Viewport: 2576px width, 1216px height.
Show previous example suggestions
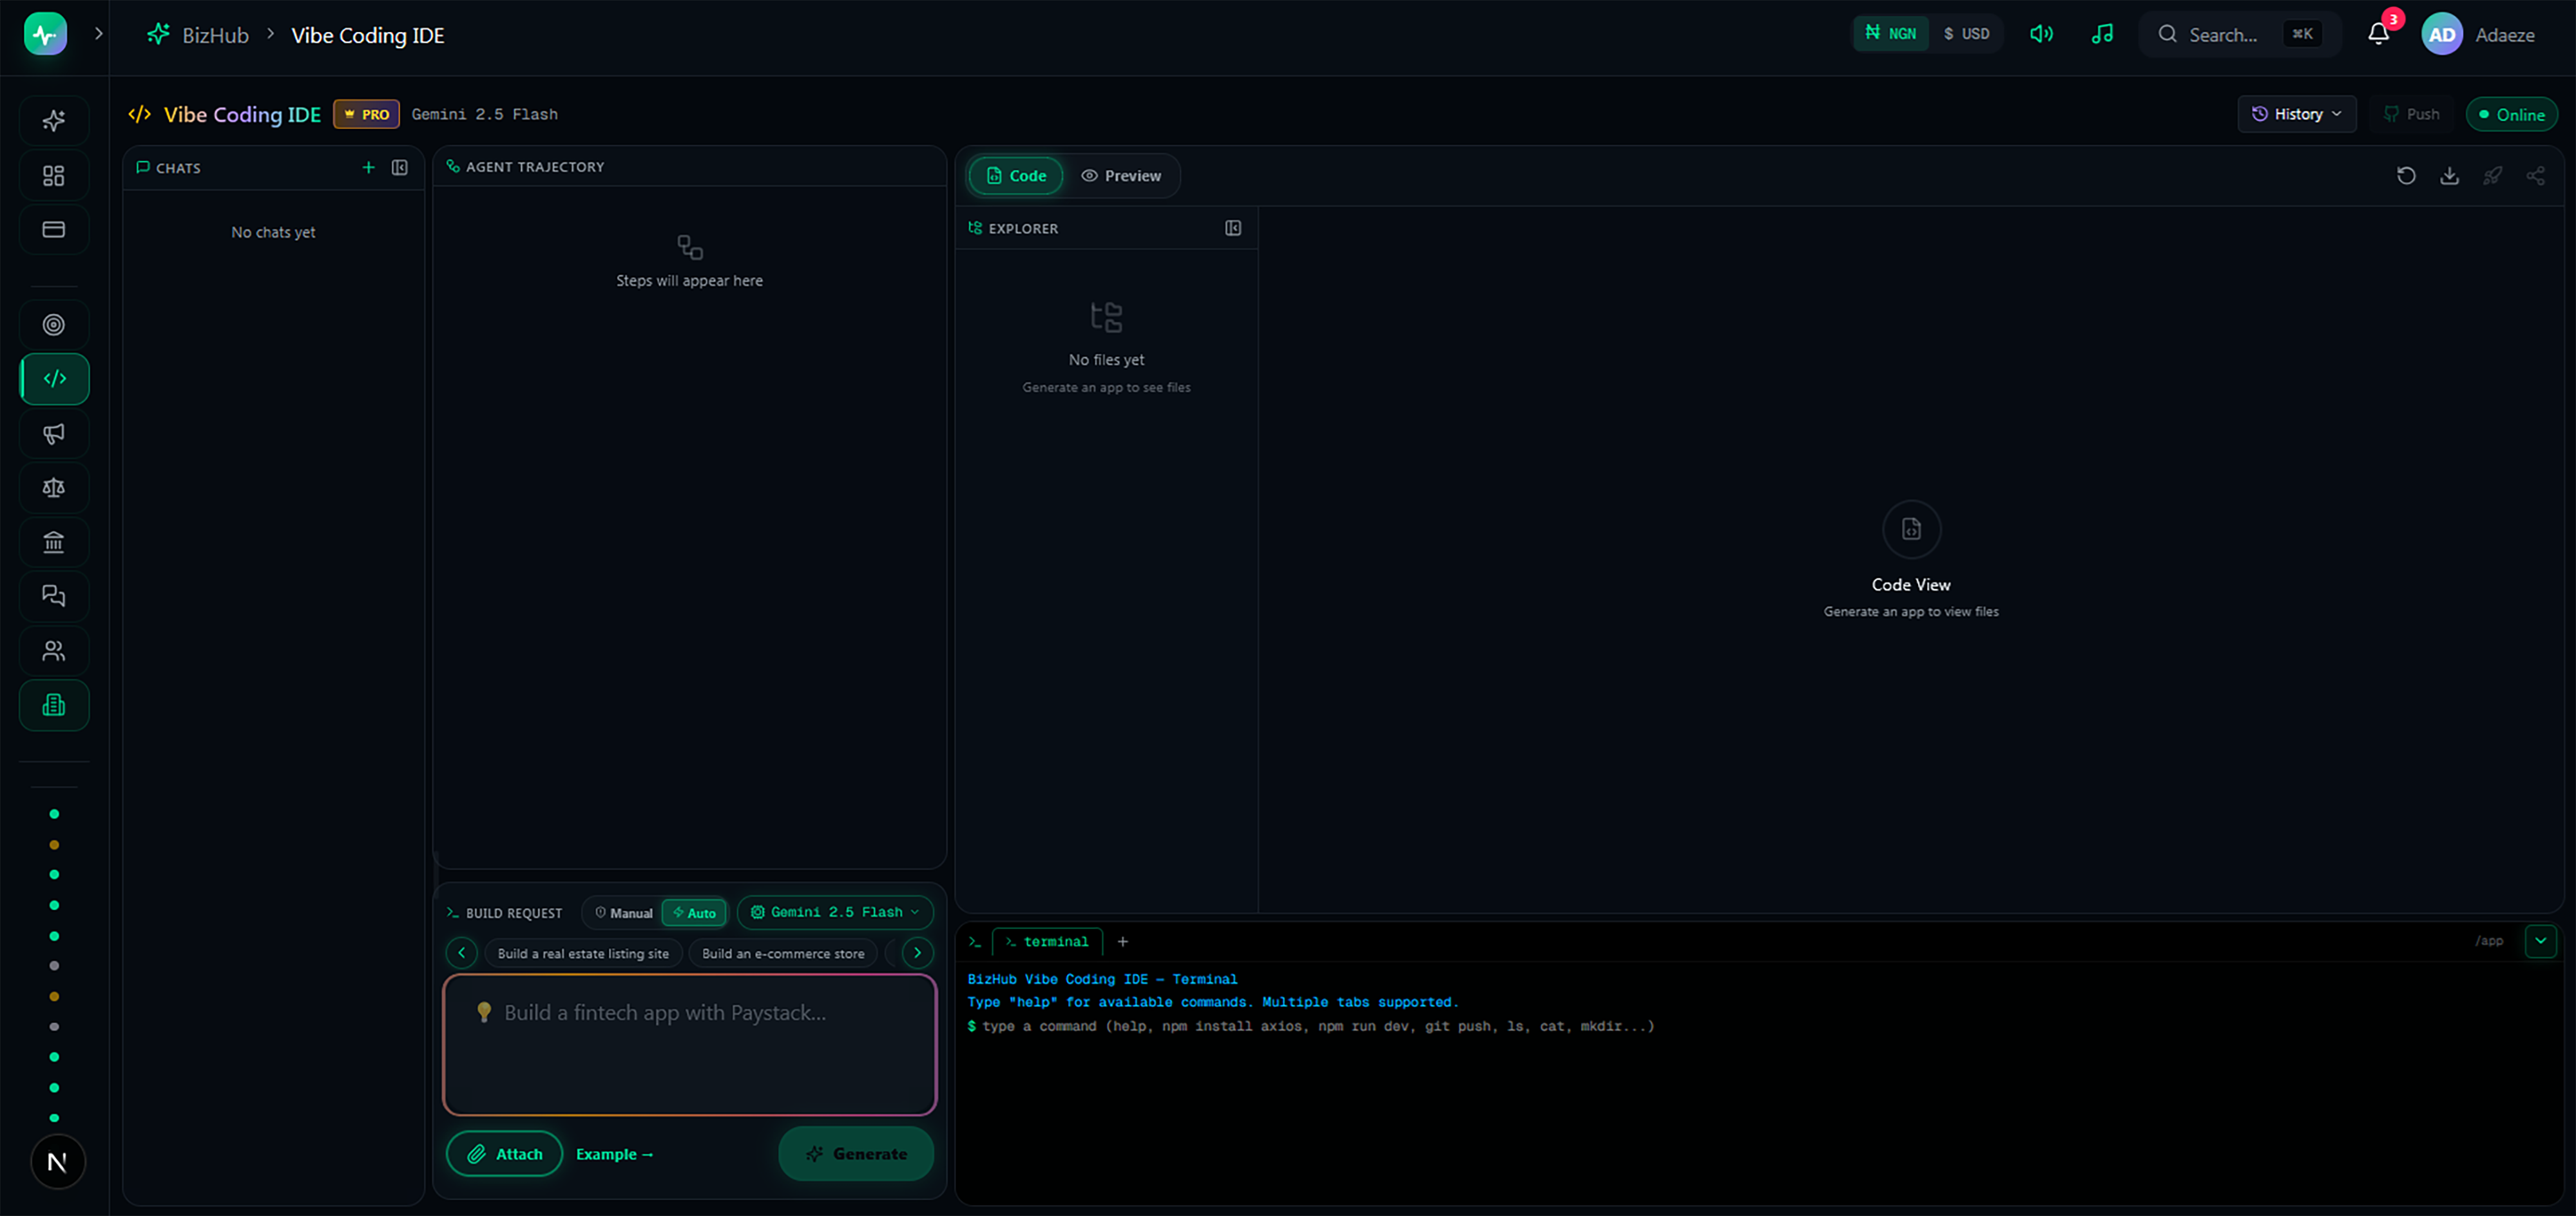pos(461,953)
